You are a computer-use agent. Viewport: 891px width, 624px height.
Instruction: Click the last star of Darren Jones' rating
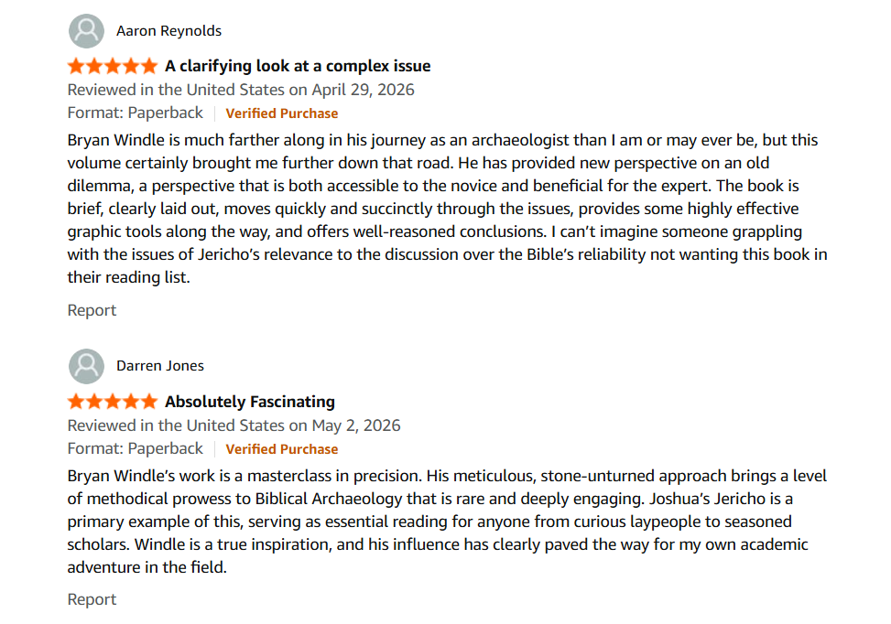[149, 402]
